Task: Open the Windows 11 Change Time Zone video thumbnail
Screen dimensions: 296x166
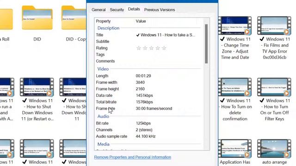Action: [235, 26]
